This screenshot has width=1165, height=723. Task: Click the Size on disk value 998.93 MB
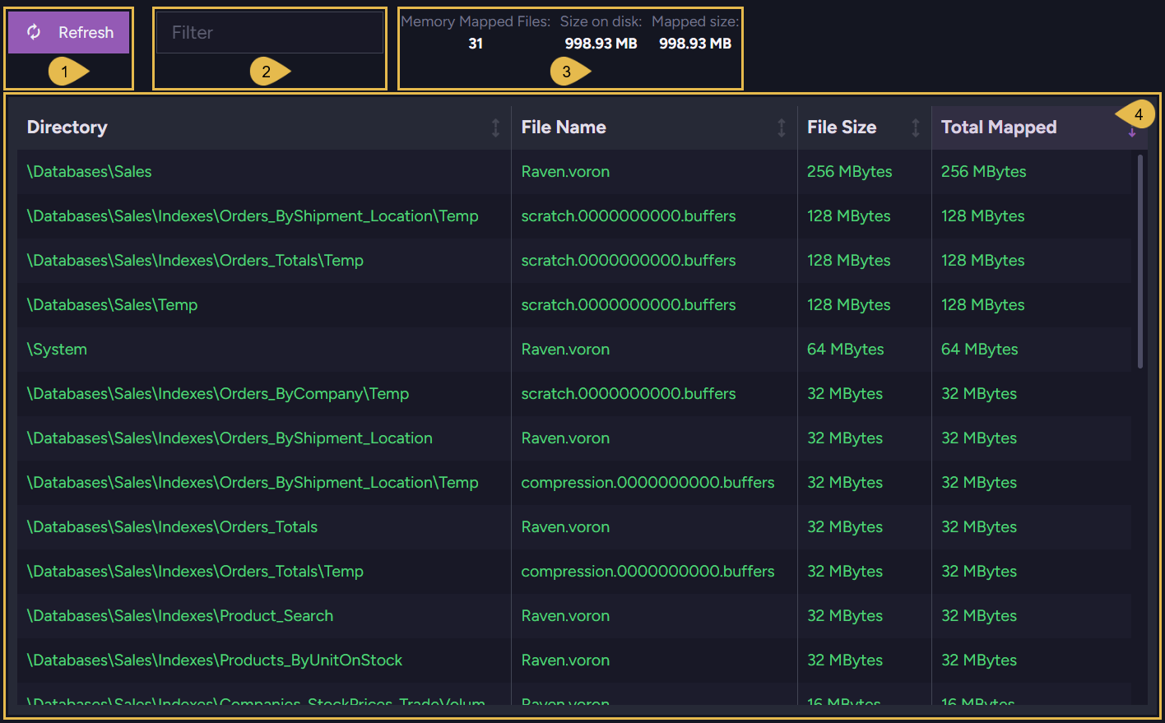(601, 44)
